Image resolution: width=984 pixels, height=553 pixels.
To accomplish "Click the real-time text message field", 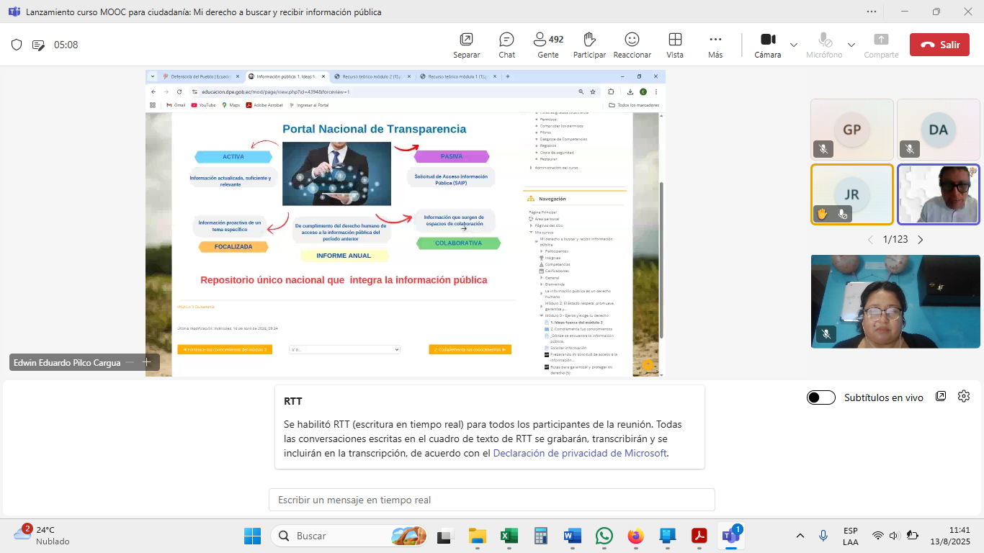I will [491, 500].
